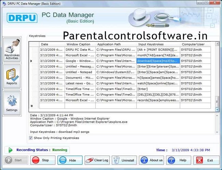Stop the keystroke recording

(43, 160)
